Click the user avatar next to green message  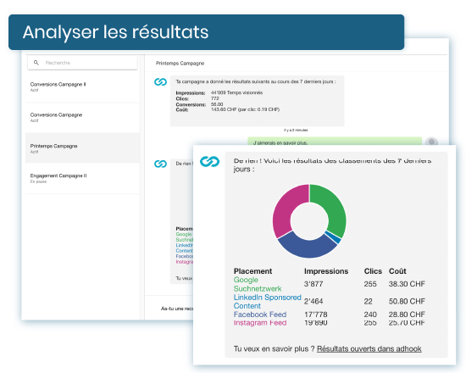tap(431, 142)
